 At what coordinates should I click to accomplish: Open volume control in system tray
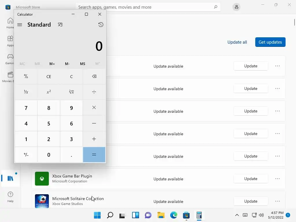tap(261, 215)
